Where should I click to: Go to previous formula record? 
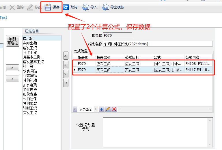75,109
